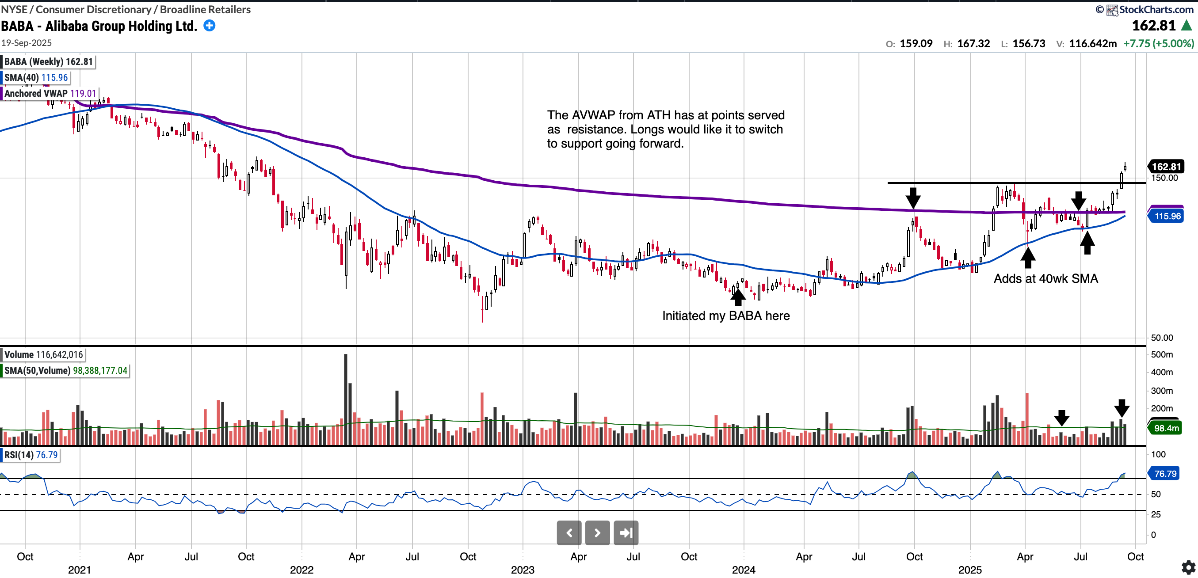Open chart settings gear icon
This screenshot has width=1198, height=578.
[x=1188, y=567]
